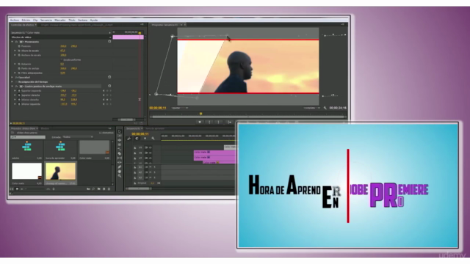Click Add Marker button below Program monitor
Screen dimensions: 470x264
coord(200,122)
